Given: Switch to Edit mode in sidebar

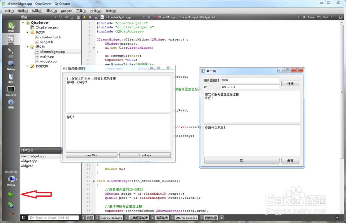Looking at the screenshot, I should (11, 40).
